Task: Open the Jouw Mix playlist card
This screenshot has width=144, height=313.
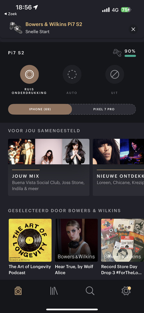Action: [x=49, y=167]
